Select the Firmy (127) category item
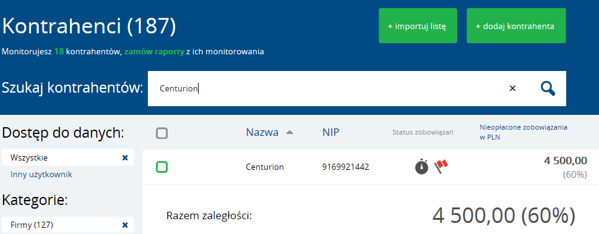Viewport: 599px width, 234px height. tap(32, 225)
